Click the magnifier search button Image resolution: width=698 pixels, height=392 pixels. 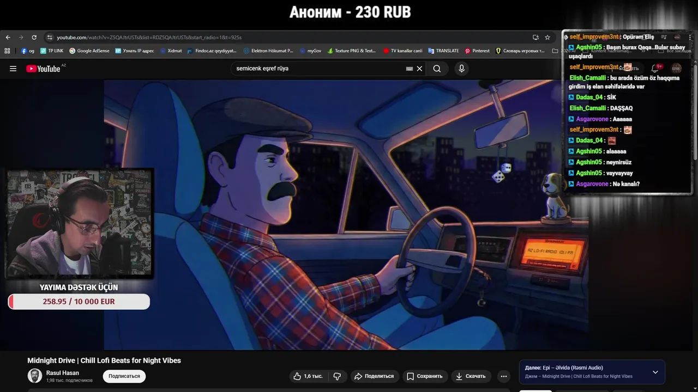click(x=437, y=69)
